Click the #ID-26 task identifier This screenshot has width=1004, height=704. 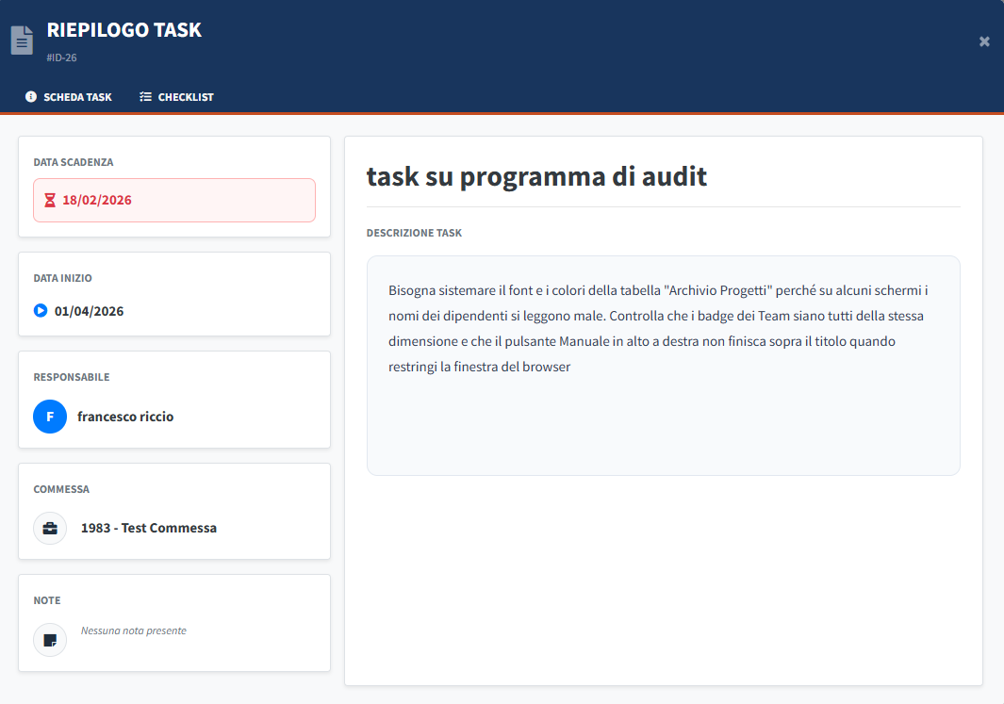(62, 58)
